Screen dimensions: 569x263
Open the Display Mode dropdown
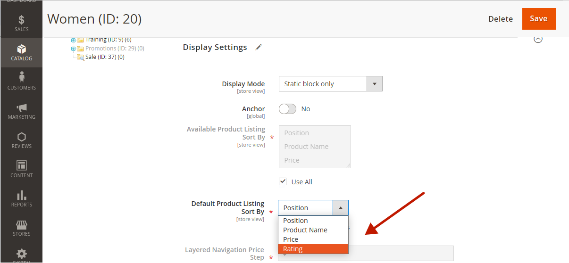tap(330, 84)
